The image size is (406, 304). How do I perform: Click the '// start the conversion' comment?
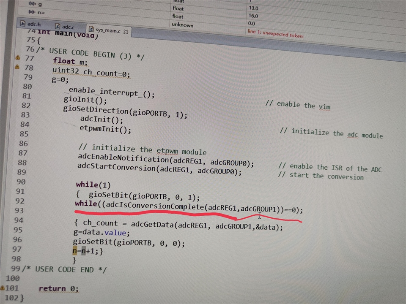coord(321,176)
